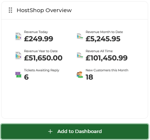Image resolution: width=150 pixels, height=140 pixels.
Task: Click the tickets count 6
Action: (x=26, y=77)
